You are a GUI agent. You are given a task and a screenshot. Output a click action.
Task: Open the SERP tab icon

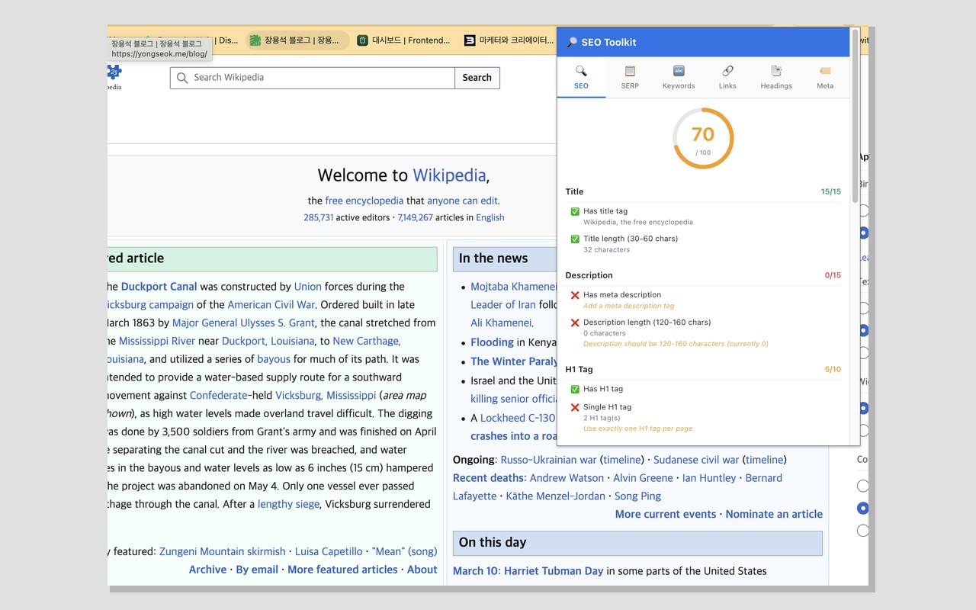630,71
